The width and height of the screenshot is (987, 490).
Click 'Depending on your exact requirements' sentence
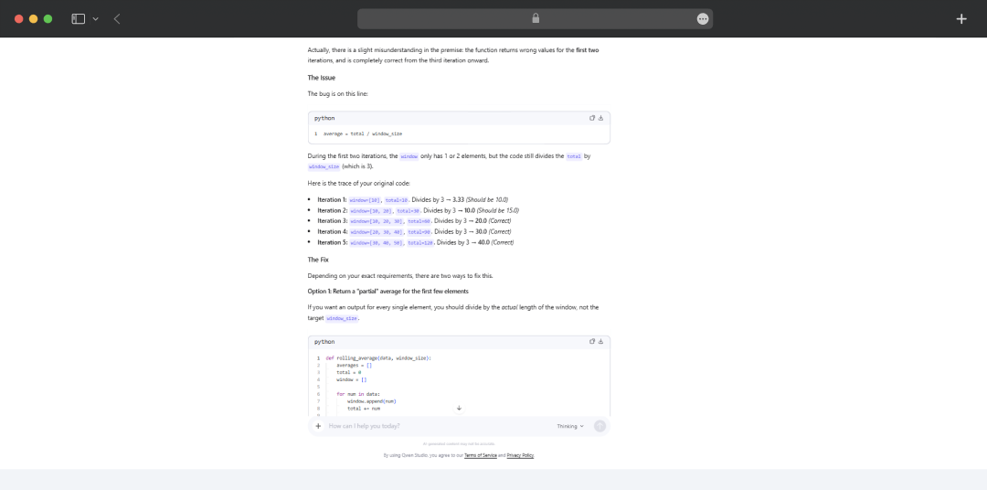[400, 276]
